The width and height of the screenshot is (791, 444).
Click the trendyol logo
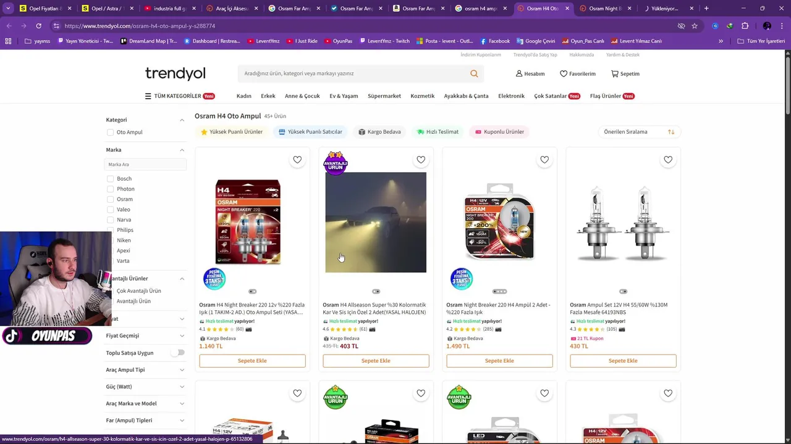click(x=176, y=73)
